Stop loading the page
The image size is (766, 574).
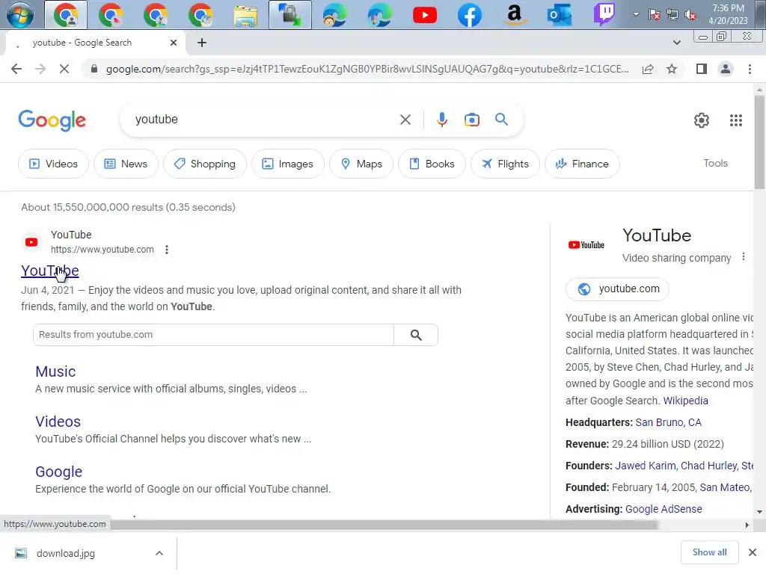(64, 69)
